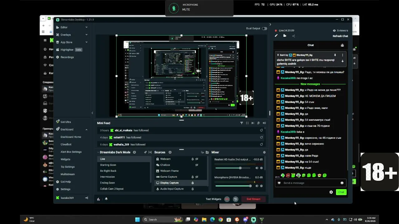Viewport: 399px width, 224px height.
Task: Toggle visibility of the Chatbox source
Action: (197, 165)
